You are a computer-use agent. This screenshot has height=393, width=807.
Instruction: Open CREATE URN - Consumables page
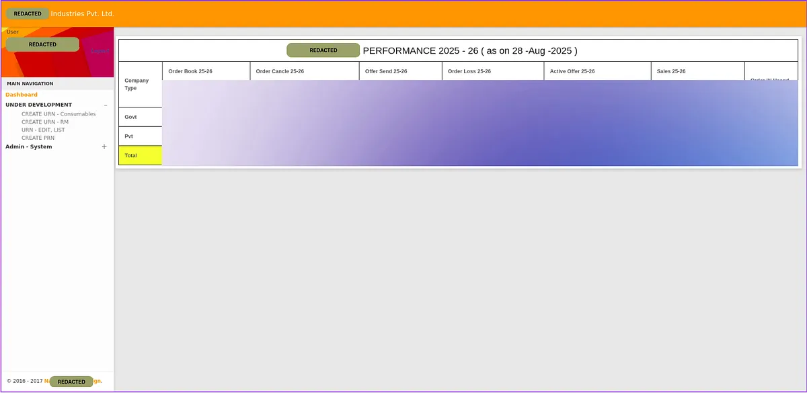point(59,114)
